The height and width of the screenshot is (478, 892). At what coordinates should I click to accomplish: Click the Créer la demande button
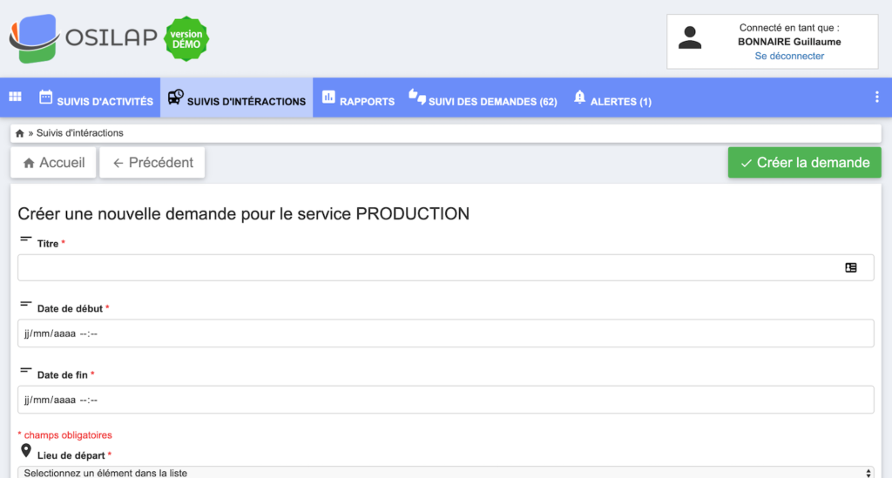coord(804,163)
